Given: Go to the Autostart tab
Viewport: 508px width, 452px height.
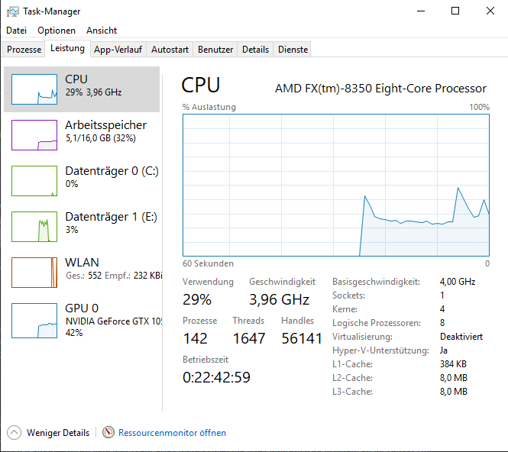Looking at the screenshot, I should coord(170,50).
